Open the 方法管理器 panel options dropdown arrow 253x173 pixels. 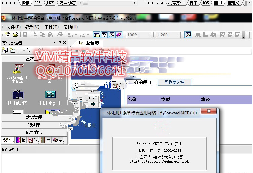click(x=55, y=43)
